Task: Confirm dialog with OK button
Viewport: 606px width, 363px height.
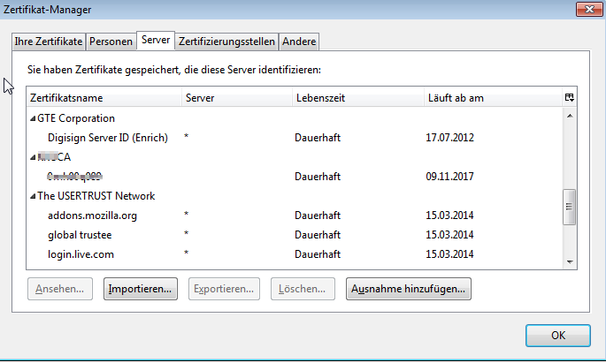Action: click(557, 336)
